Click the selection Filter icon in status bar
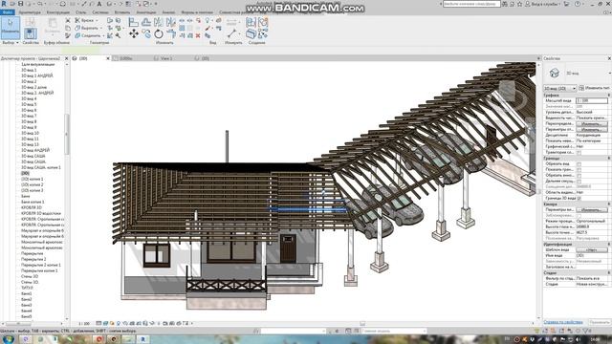Screen dimensions: 612x344 [586, 331]
